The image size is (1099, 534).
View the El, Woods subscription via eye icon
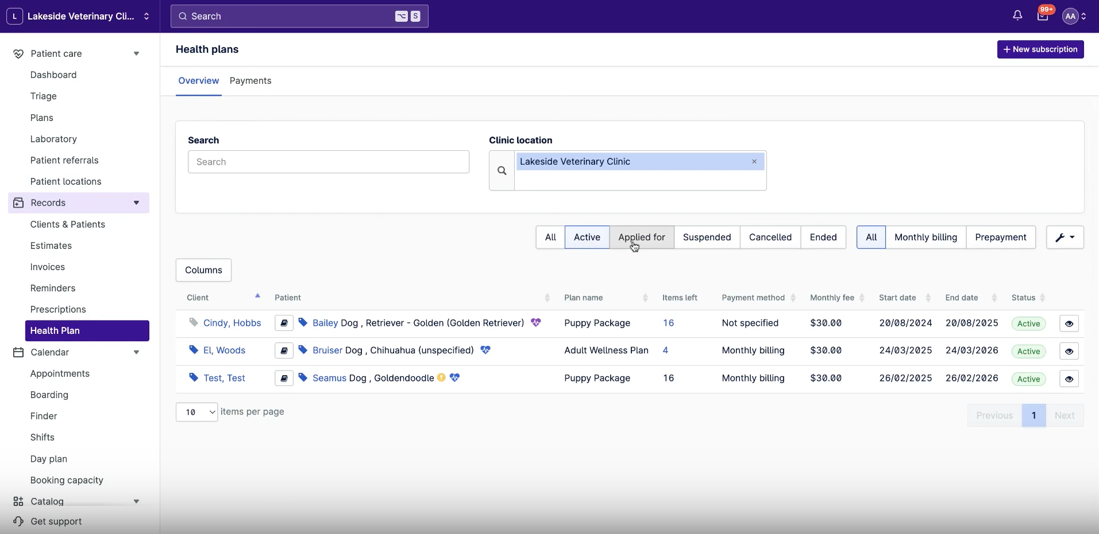[x=1069, y=351]
